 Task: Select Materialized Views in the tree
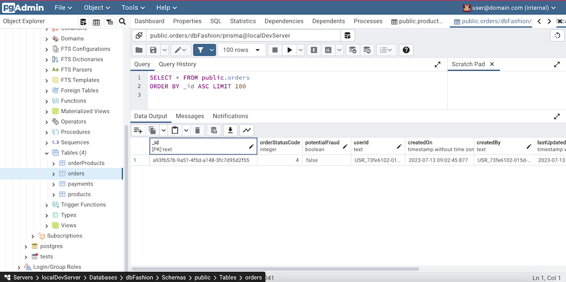[85, 111]
